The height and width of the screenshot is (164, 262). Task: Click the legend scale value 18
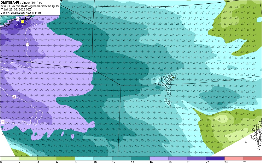click(170, 162)
